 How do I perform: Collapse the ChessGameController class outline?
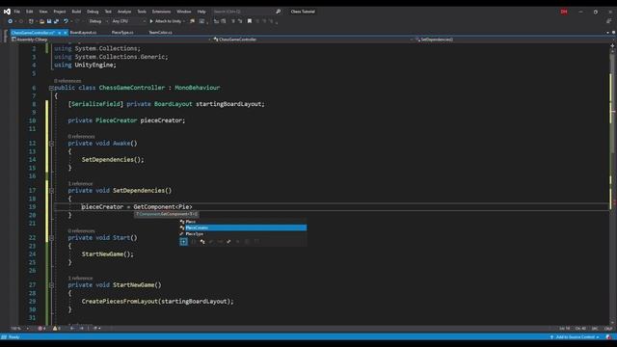pyautogui.click(x=51, y=88)
